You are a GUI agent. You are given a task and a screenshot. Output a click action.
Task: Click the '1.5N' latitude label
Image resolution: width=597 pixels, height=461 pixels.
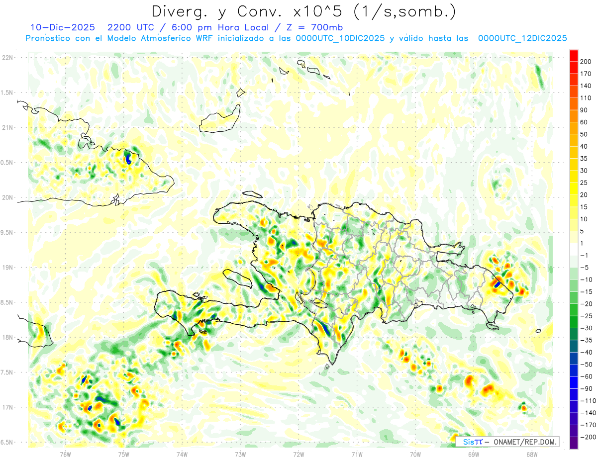(x=7, y=92)
